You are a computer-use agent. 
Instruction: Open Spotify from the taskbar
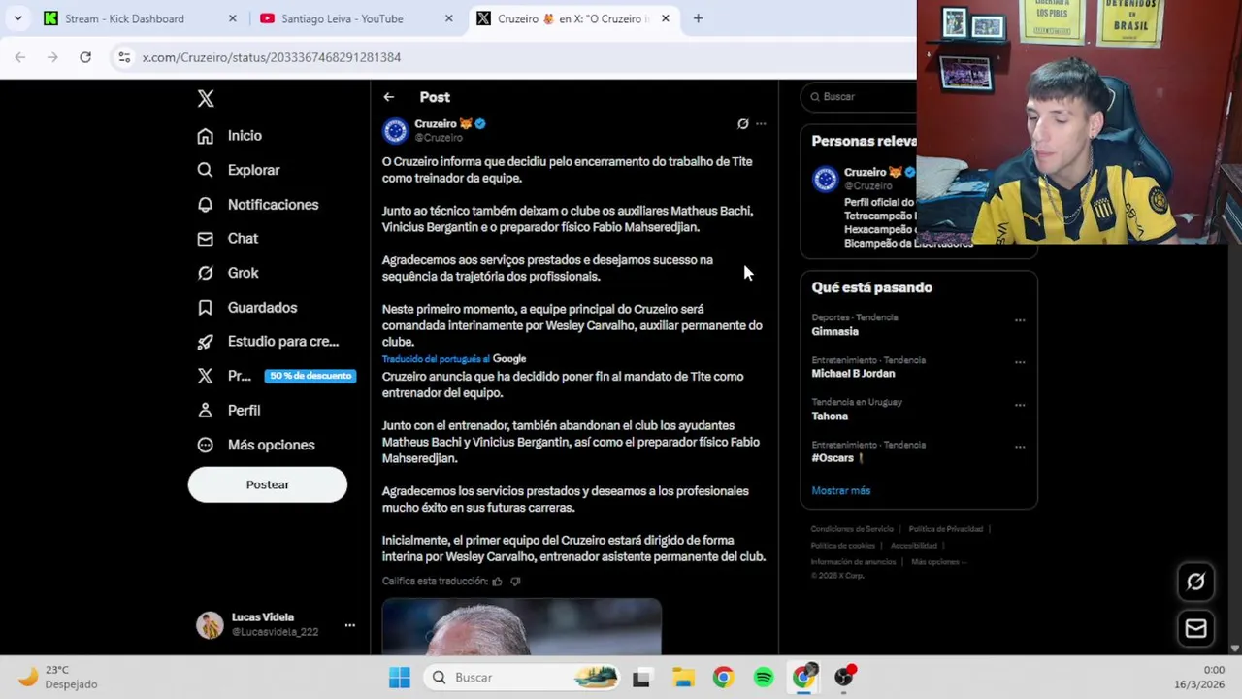[764, 678]
